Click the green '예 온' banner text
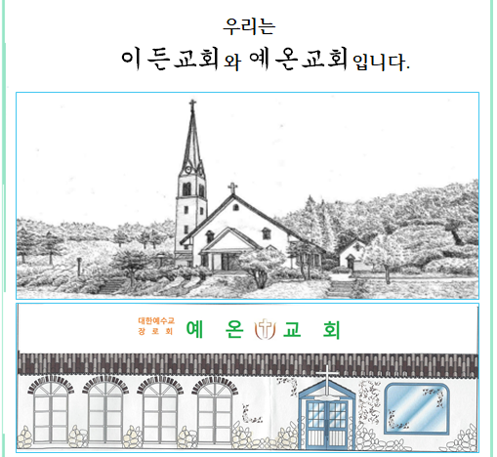This screenshot has width=497, height=457. 215,329
